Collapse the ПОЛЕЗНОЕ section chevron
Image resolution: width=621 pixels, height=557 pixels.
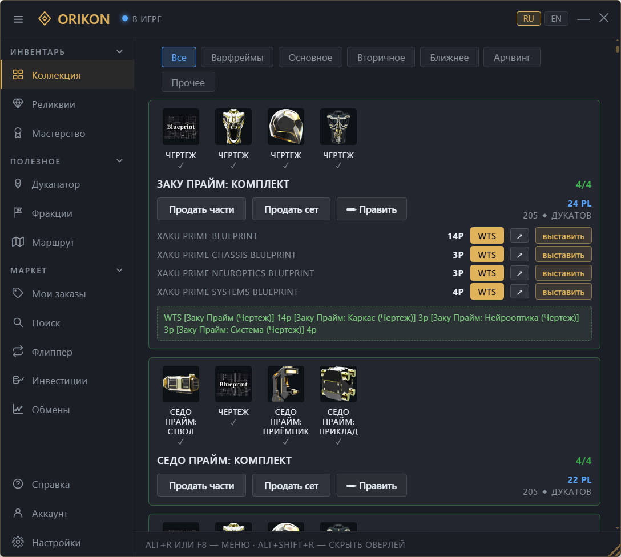[120, 161]
